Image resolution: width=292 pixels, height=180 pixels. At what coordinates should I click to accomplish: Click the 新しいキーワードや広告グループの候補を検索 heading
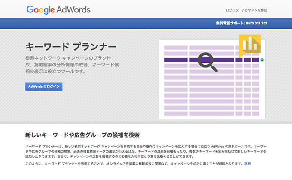coord(82,135)
